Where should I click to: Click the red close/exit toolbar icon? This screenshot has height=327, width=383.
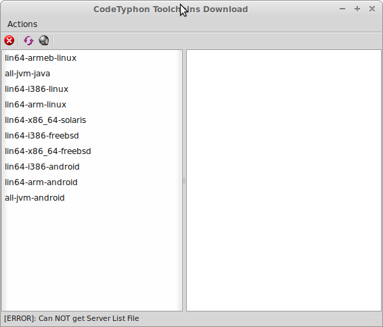pos(9,41)
